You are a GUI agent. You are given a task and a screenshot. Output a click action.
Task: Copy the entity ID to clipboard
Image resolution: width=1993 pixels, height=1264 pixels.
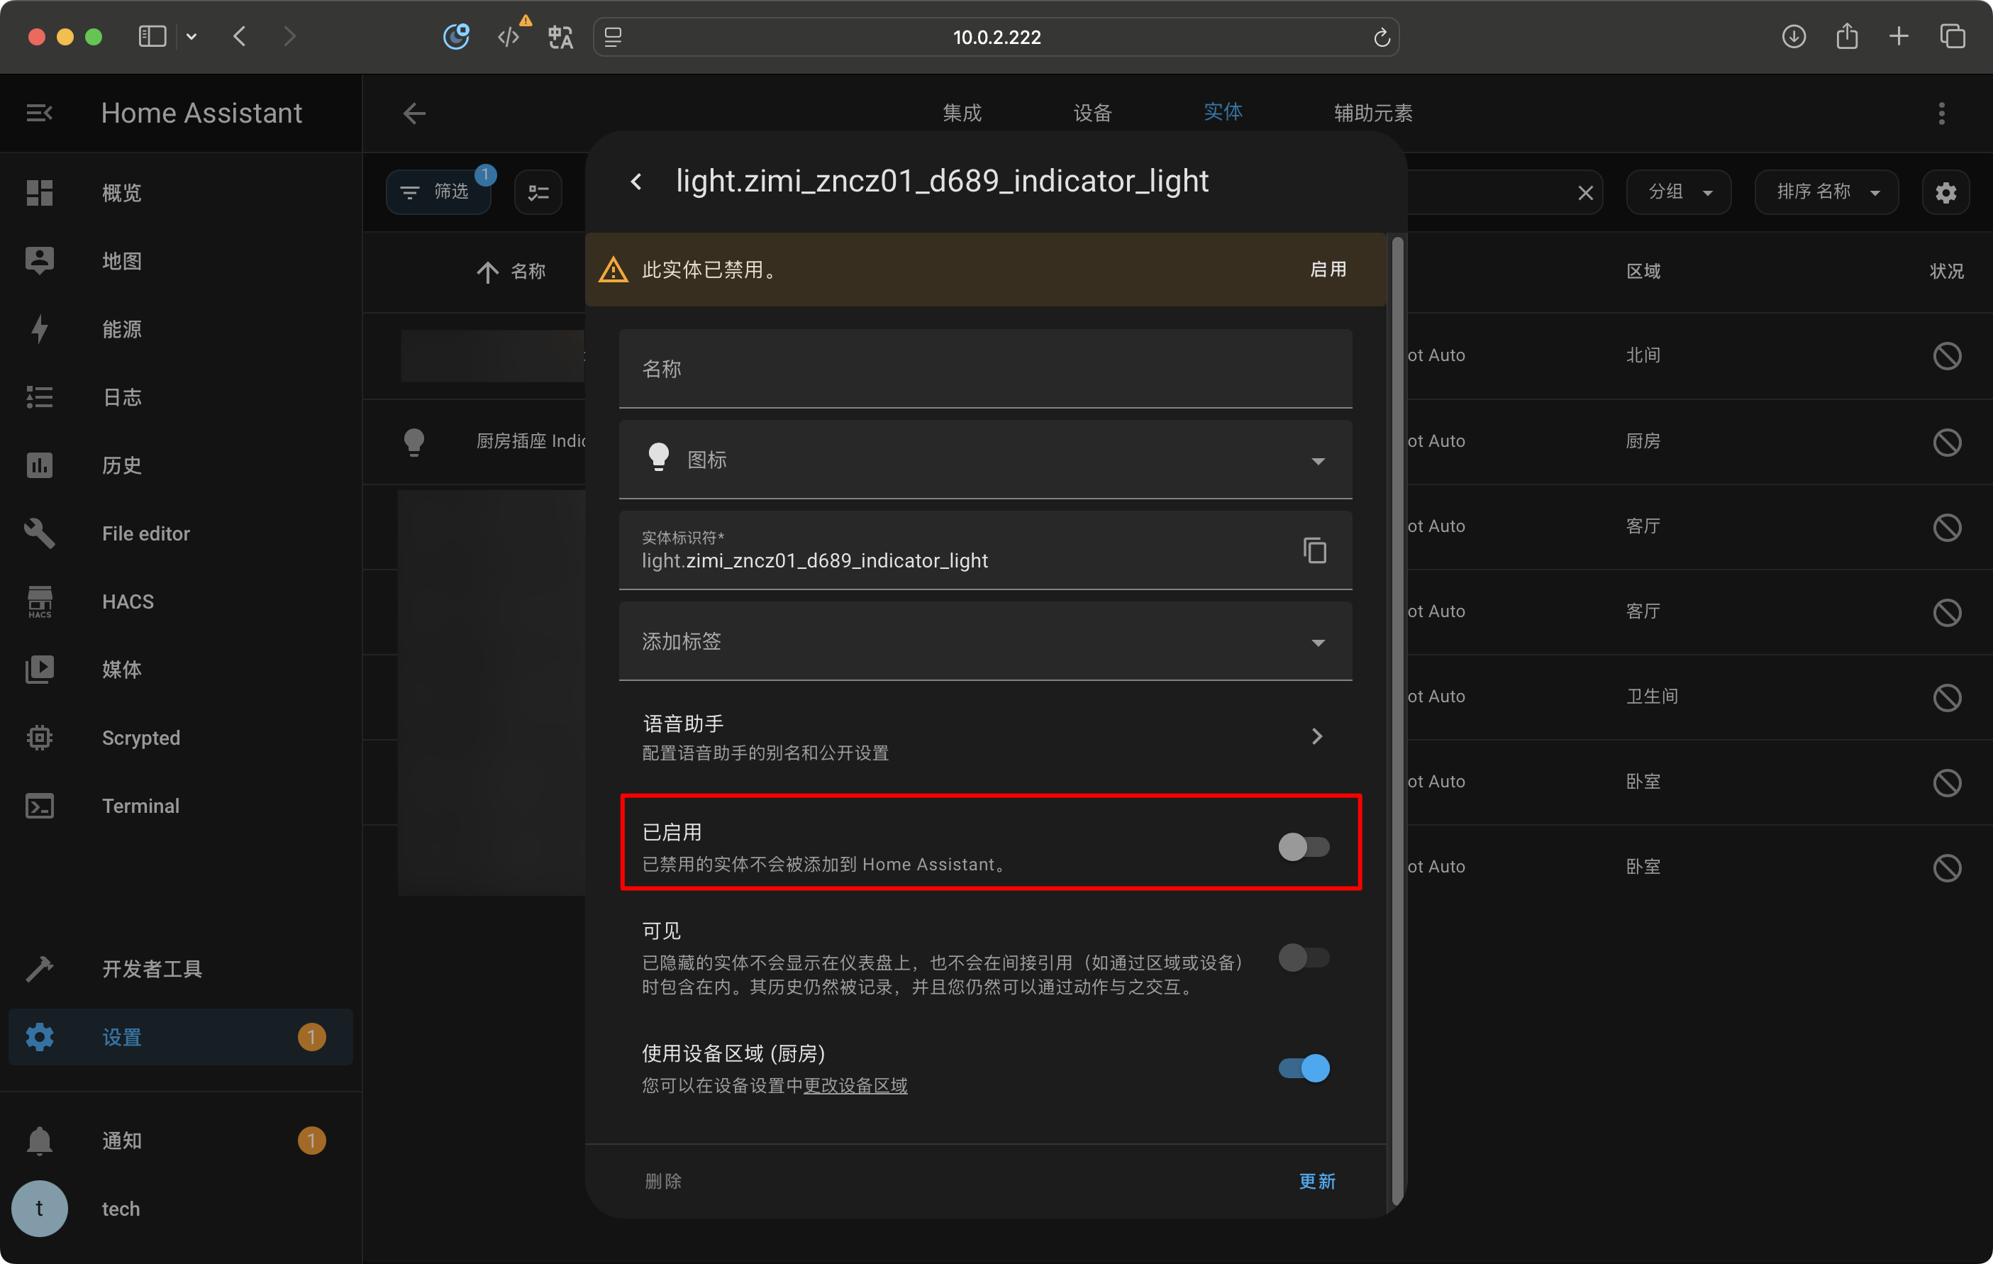click(1315, 550)
